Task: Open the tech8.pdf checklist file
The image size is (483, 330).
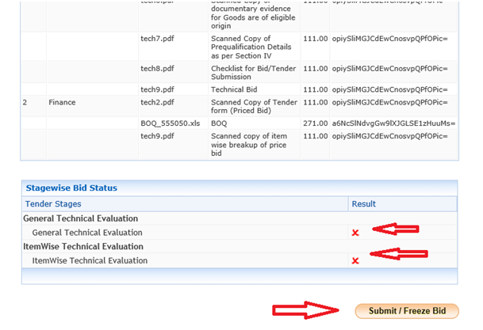Action: coord(156,68)
